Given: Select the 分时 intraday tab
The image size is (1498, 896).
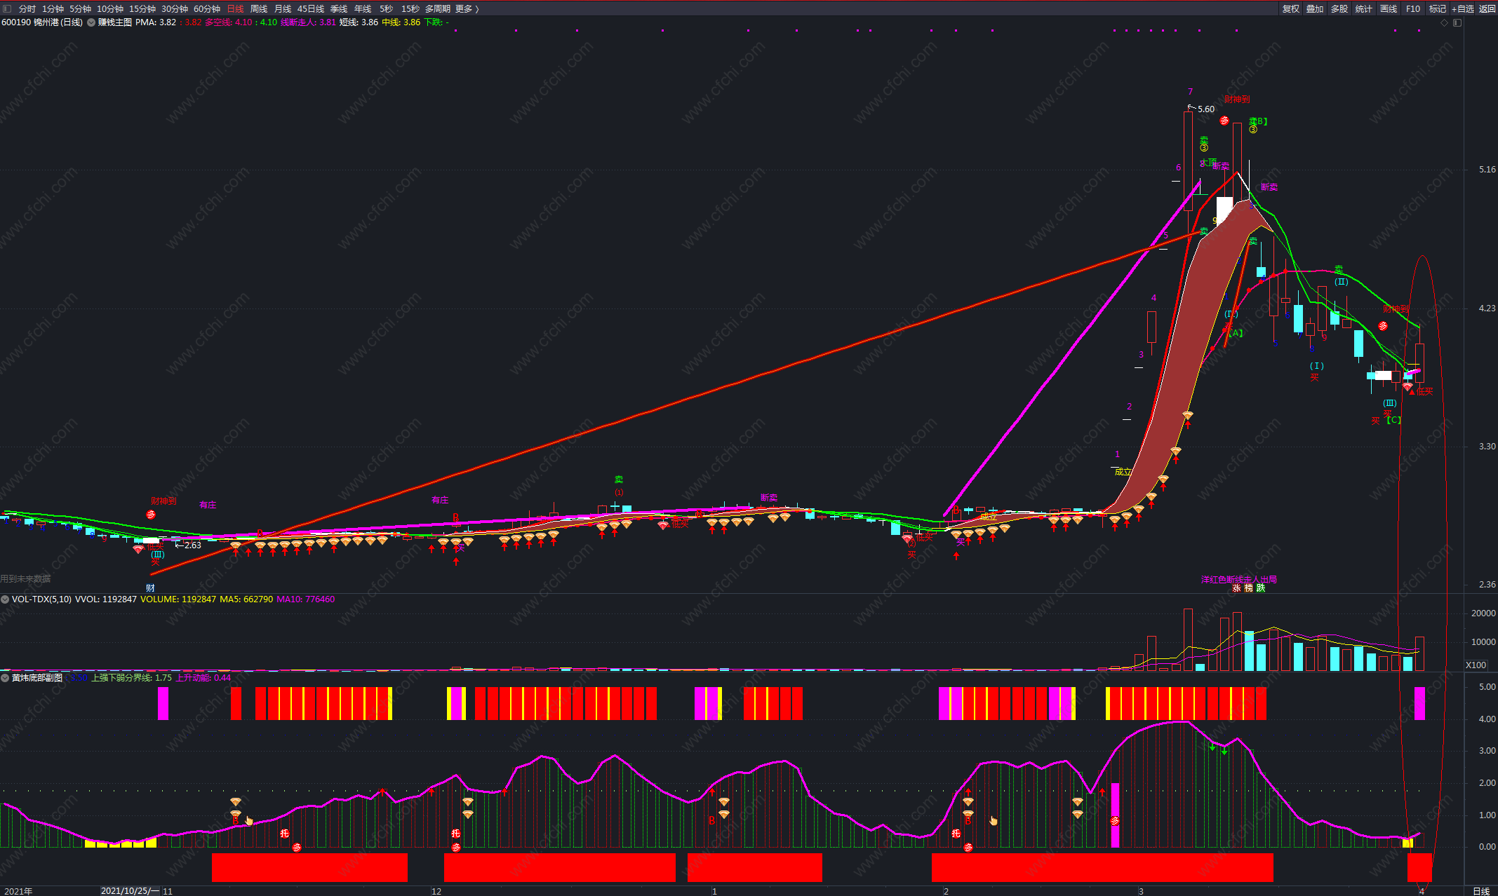Looking at the screenshot, I should tap(27, 8).
